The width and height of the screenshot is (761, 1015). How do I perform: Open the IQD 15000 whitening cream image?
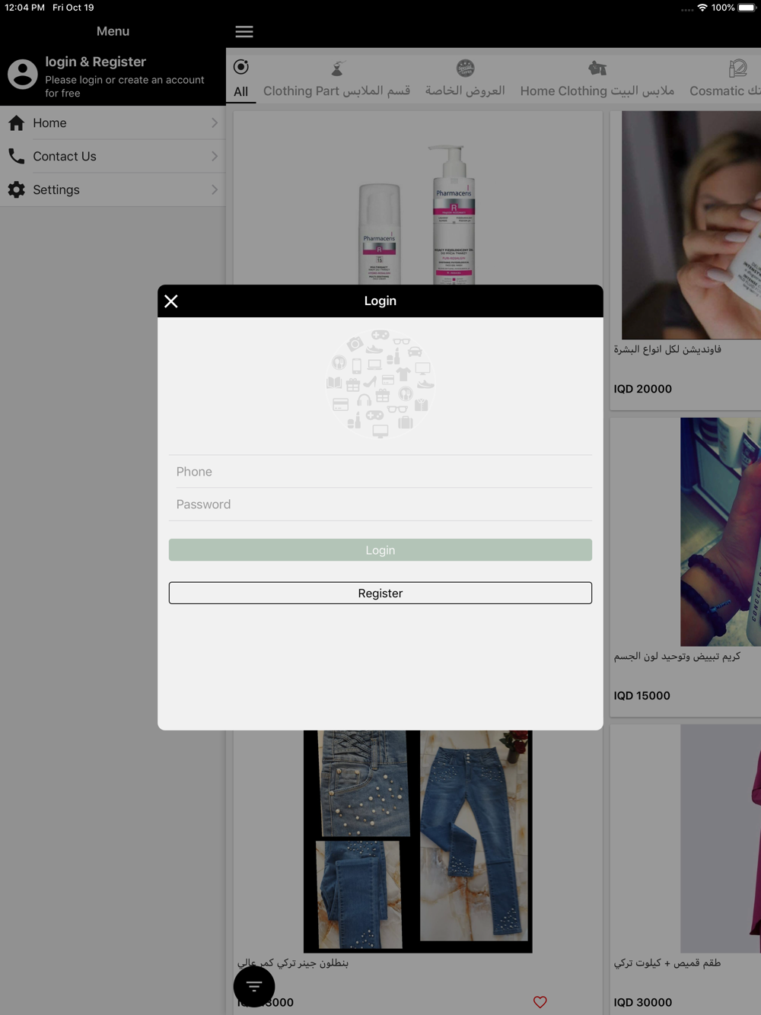720,532
